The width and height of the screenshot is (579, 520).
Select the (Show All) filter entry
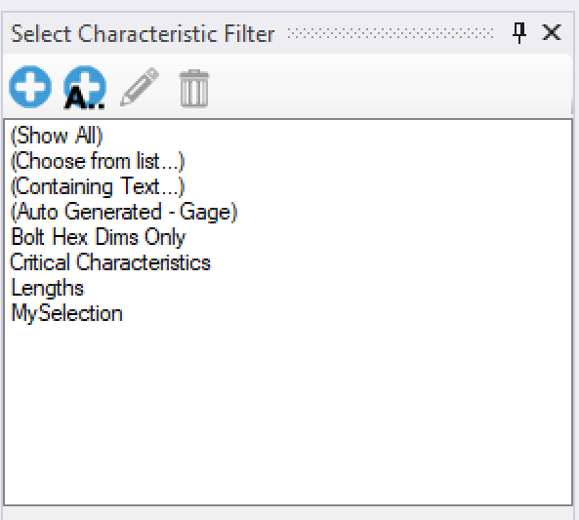click(x=57, y=136)
